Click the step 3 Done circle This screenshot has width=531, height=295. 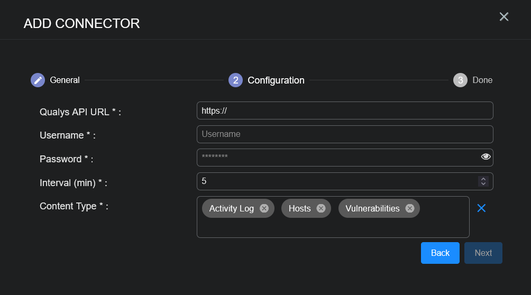460,80
